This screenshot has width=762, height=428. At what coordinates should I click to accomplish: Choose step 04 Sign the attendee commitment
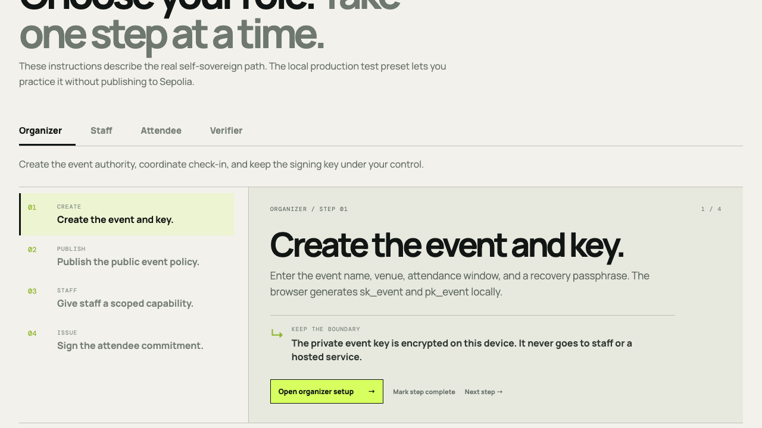tap(127, 340)
